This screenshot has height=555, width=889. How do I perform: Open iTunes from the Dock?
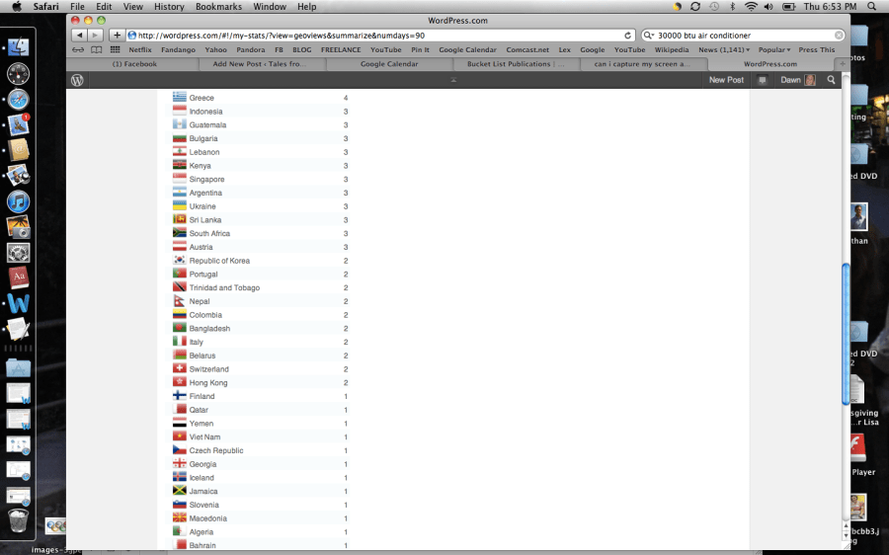(18, 201)
